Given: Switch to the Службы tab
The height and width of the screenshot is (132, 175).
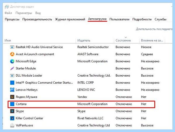Looking at the screenshot, I should click(160, 19).
